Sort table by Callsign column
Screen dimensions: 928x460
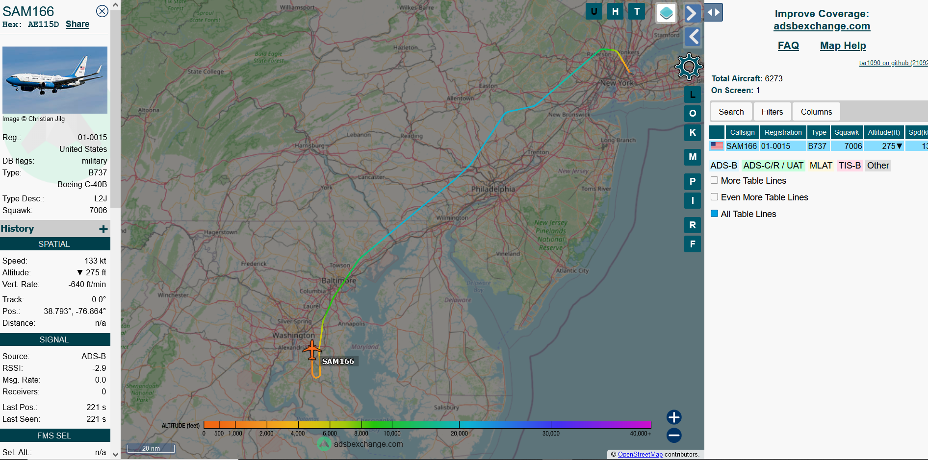click(x=742, y=132)
